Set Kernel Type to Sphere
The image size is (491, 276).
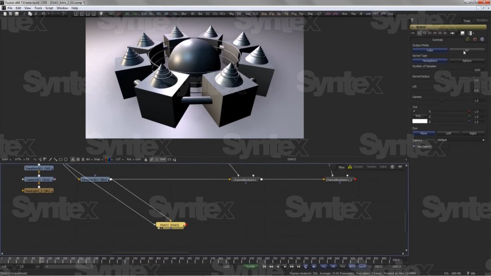(x=467, y=61)
